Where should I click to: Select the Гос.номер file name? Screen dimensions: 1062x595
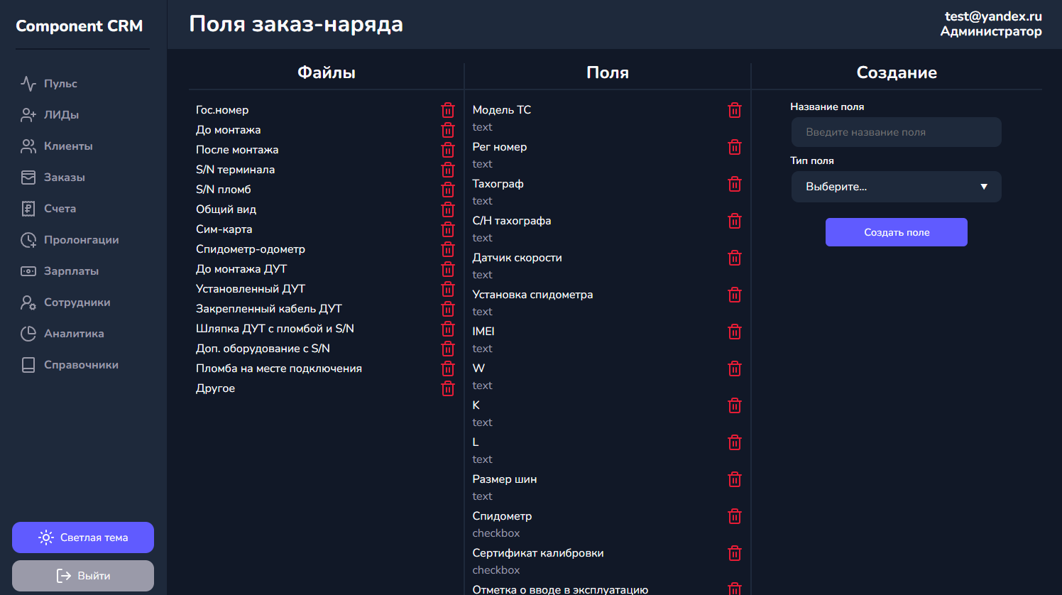[222, 110]
